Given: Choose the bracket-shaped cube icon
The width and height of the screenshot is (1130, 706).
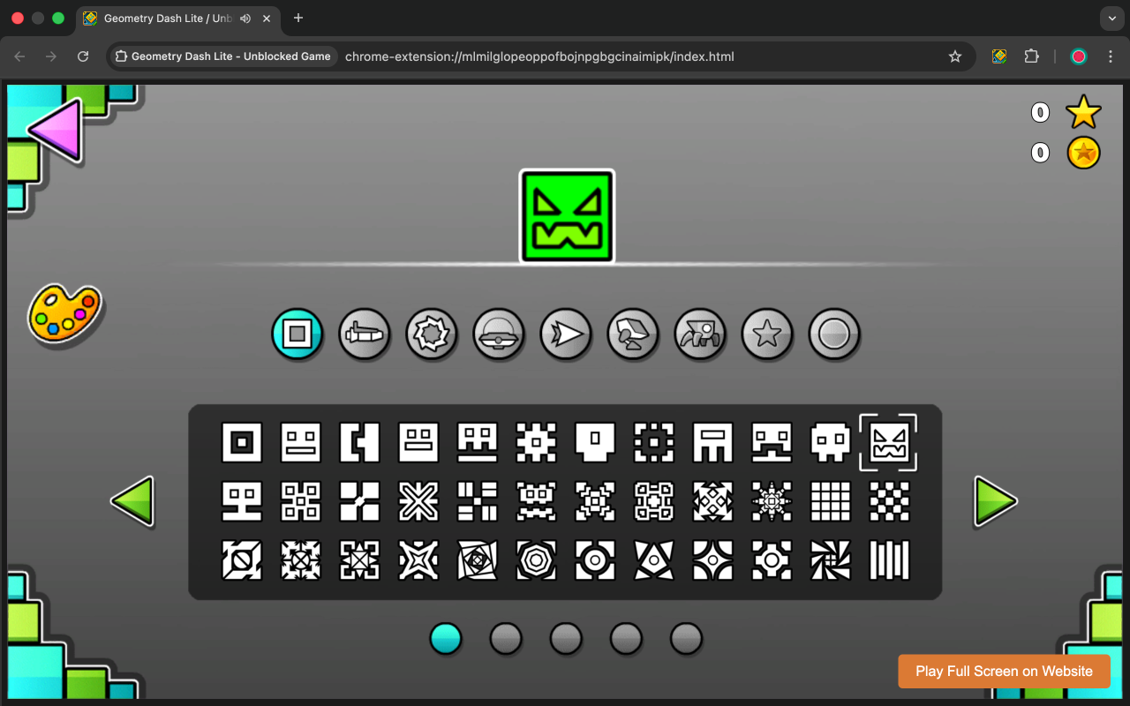Looking at the screenshot, I should point(360,442).
